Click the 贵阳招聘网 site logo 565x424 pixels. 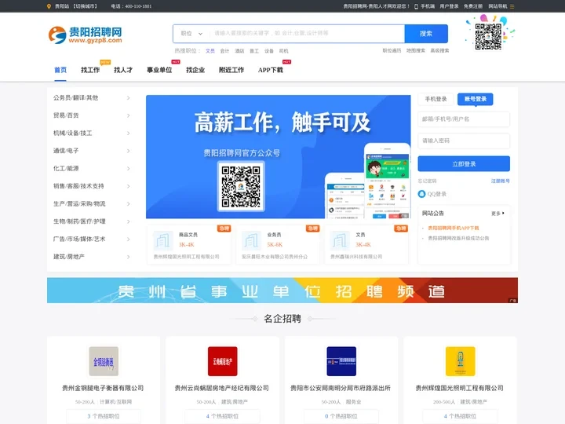point(86,35)
